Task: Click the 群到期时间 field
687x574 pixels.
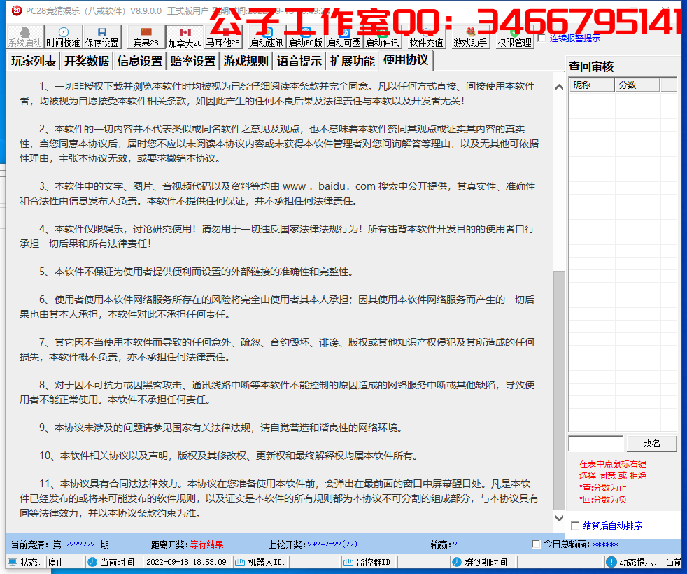Action: click(x=560, y=562)
